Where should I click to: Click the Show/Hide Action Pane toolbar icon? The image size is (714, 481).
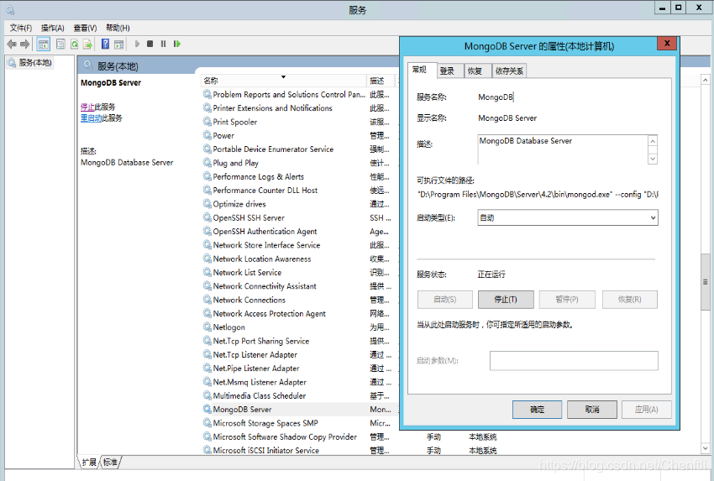(118, 44)
